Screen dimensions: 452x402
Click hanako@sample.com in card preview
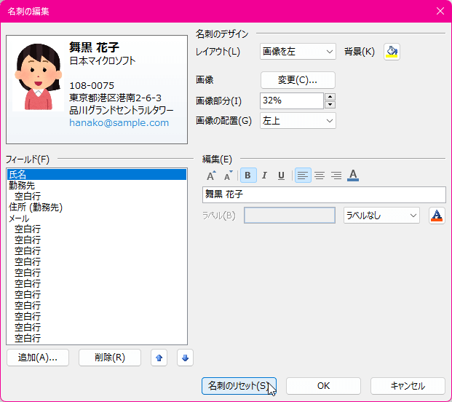(119, 123)
